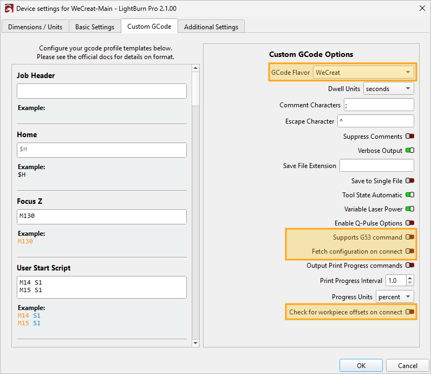Increase Print Progress Interval with up arrow

pos(410,278)
